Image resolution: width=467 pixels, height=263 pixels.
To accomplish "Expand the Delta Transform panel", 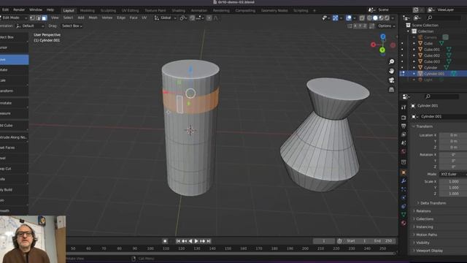I will (x=433, y=203).
